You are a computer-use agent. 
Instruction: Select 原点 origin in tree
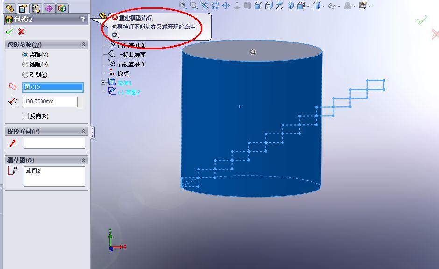pyautogui.click(x=123, y=73)
